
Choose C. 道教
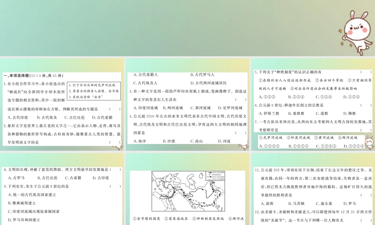[322, 113]
